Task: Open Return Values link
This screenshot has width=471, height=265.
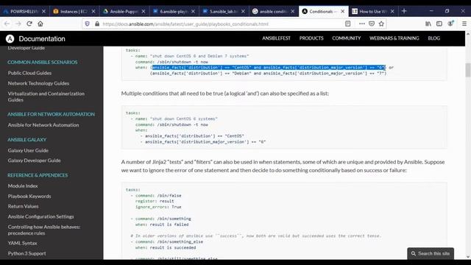Action: pyautogui.click(x=23, y=206)
